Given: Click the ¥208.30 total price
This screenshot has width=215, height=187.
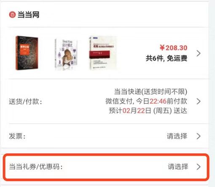Looking at the screenshot, I should click(x=173, y=48).
